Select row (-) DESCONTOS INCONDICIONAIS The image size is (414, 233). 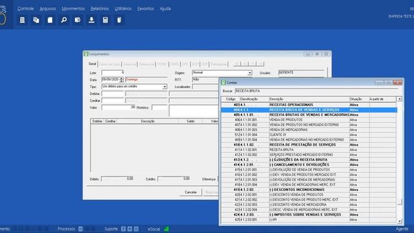[309, 190]
